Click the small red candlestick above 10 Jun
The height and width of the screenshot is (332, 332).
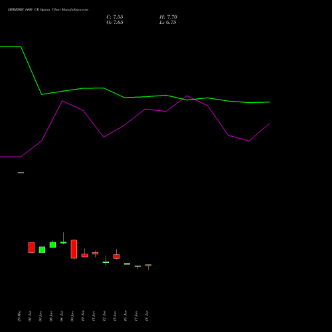[84, 256]
